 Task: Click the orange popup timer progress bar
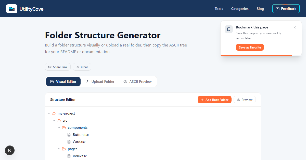coord(256,55)
